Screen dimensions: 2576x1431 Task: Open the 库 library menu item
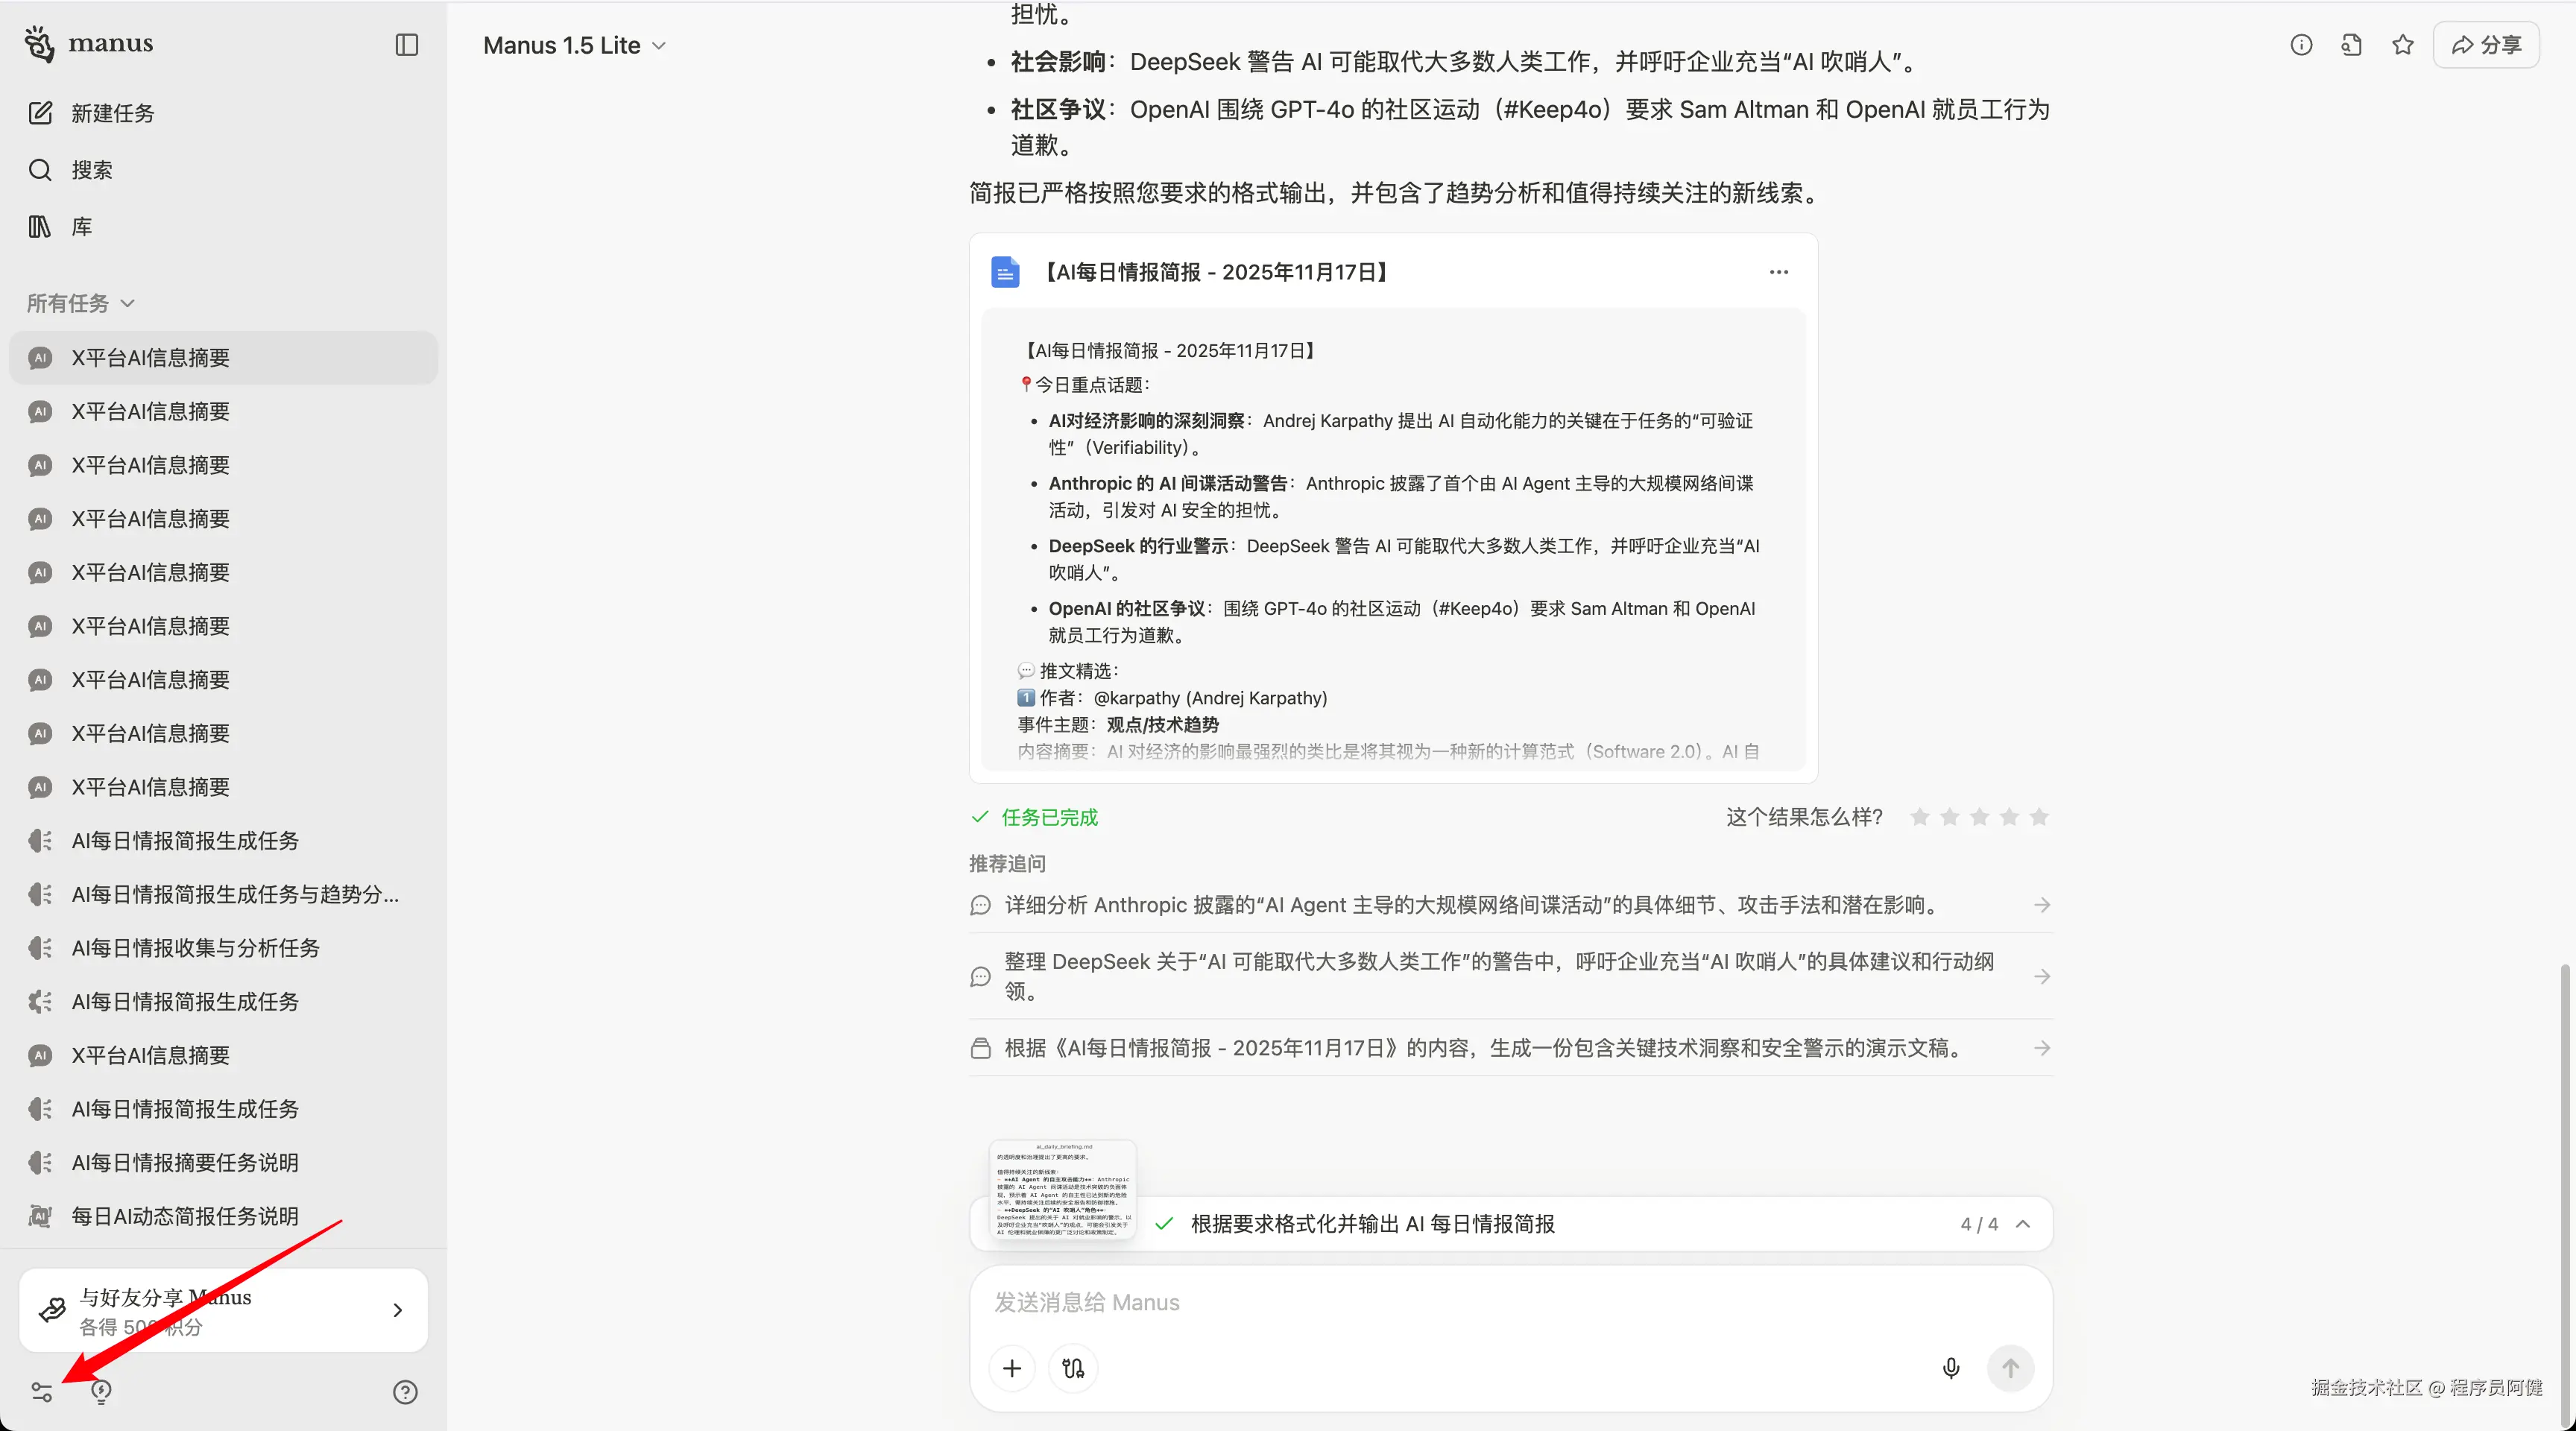pos(80,227)
